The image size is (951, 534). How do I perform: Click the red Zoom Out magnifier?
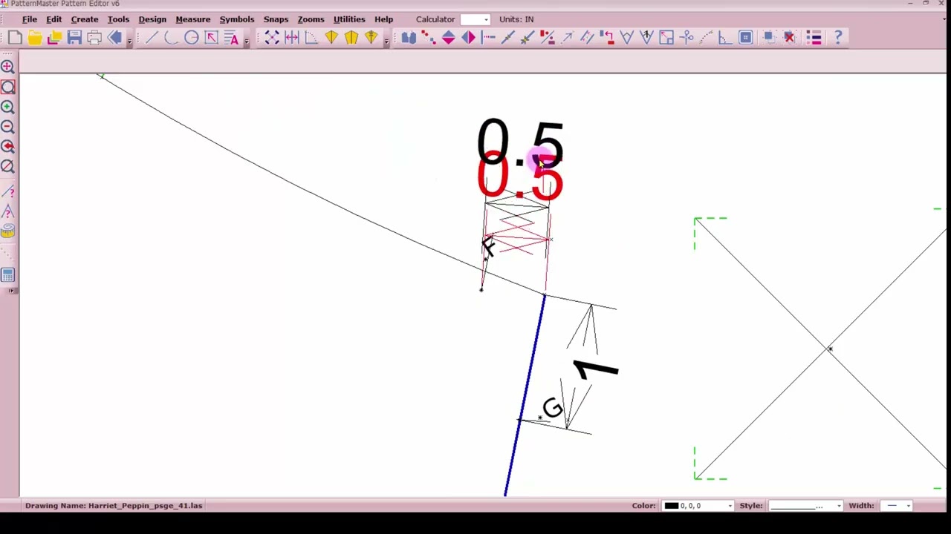pos(7,127)
